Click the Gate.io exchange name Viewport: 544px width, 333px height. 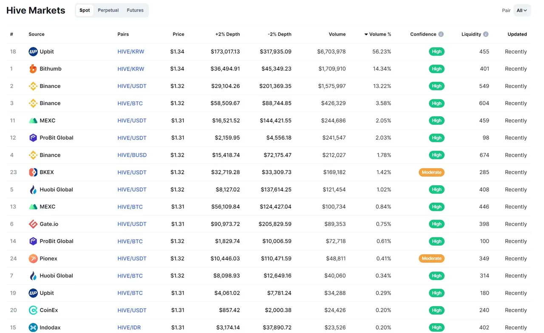tap(49, 224)
